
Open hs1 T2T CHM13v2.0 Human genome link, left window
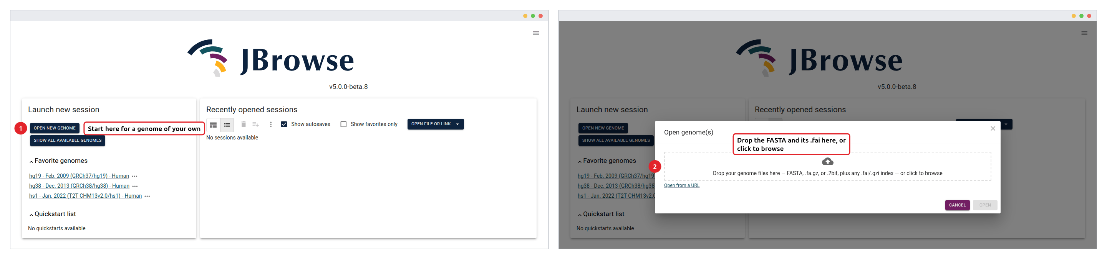tap(86, 195)
